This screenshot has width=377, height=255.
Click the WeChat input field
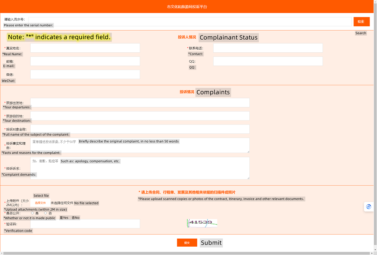coord(85,74)
